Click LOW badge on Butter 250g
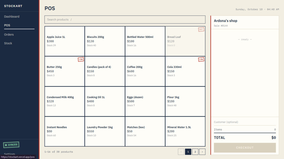This screenshot has width=284, height=159. coord(81,59)
